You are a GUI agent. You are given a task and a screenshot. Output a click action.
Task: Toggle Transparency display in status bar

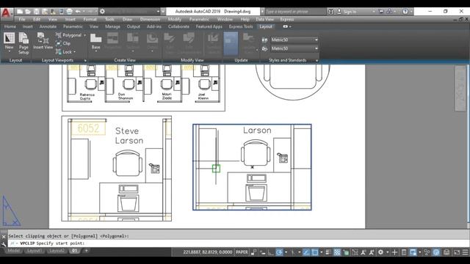coord(337,252)
